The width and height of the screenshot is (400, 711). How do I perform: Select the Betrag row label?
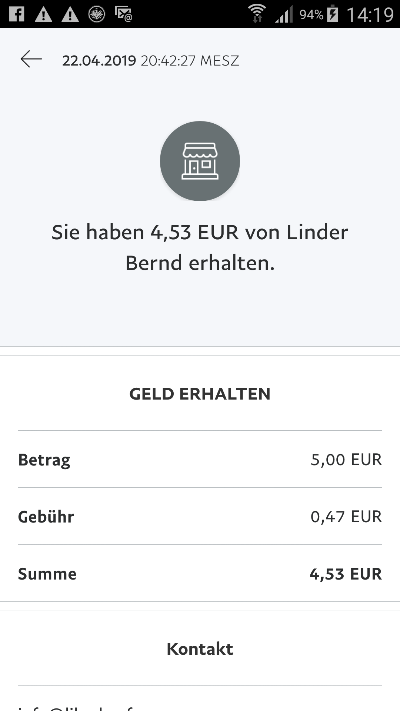point(44,460)
